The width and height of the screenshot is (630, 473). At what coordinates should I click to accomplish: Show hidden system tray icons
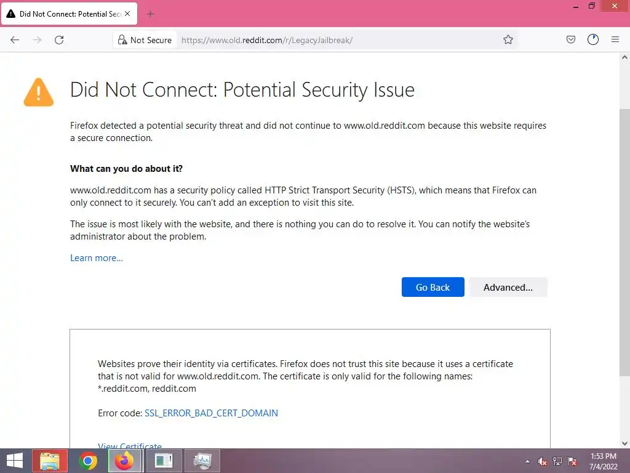click(x=527, y=461)
